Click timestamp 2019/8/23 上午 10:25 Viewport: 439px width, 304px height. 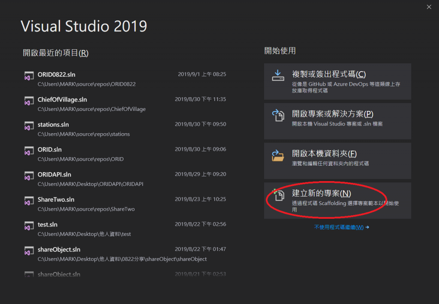pyautogui.click(x=201, y=199)
